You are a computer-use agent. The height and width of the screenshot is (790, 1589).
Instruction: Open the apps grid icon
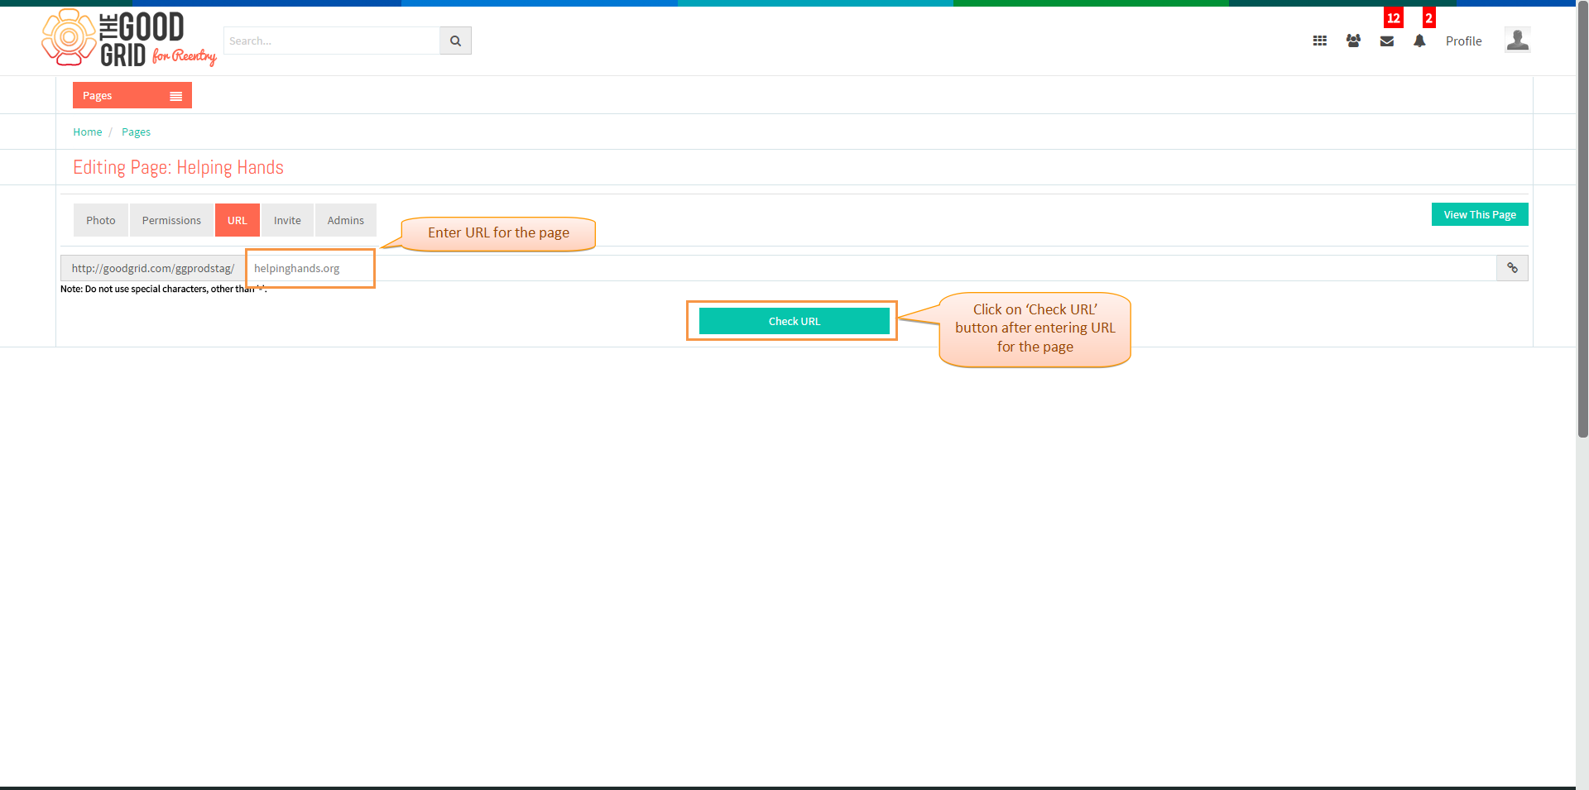(x=1320, y=41)
